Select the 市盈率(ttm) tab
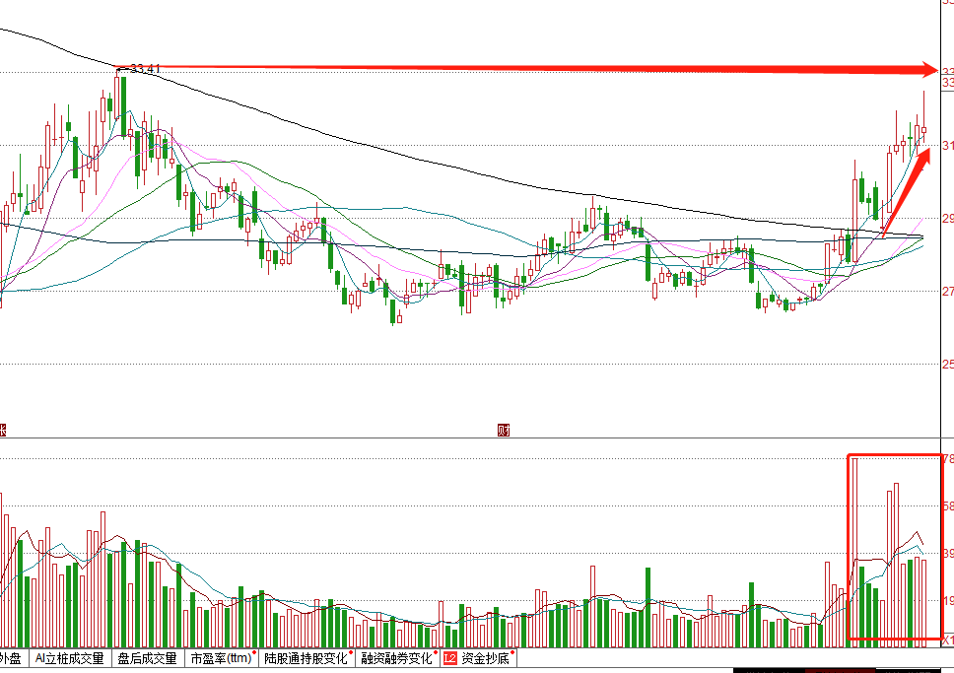The height and width of the screenshot is (673, 954). pos(222,658)
